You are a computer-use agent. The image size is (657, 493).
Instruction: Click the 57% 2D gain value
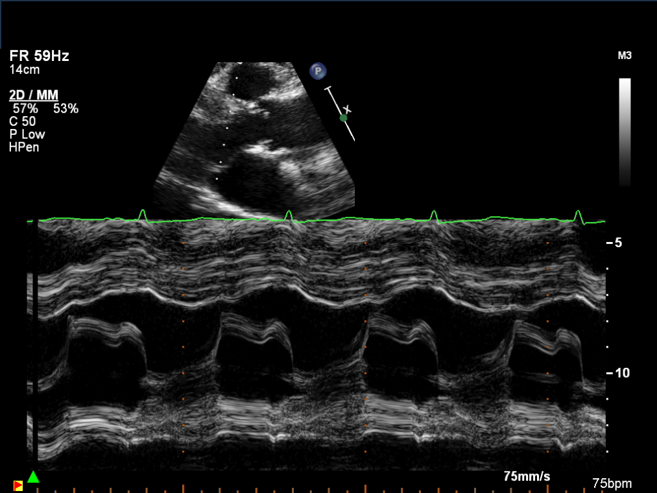point(25,109)
